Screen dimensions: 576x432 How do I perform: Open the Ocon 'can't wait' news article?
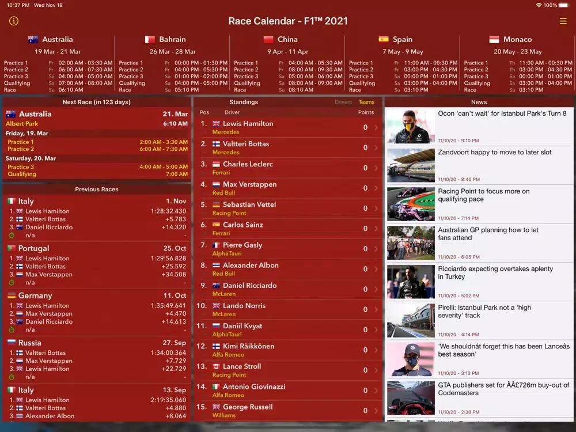click(x=479, y=127)
